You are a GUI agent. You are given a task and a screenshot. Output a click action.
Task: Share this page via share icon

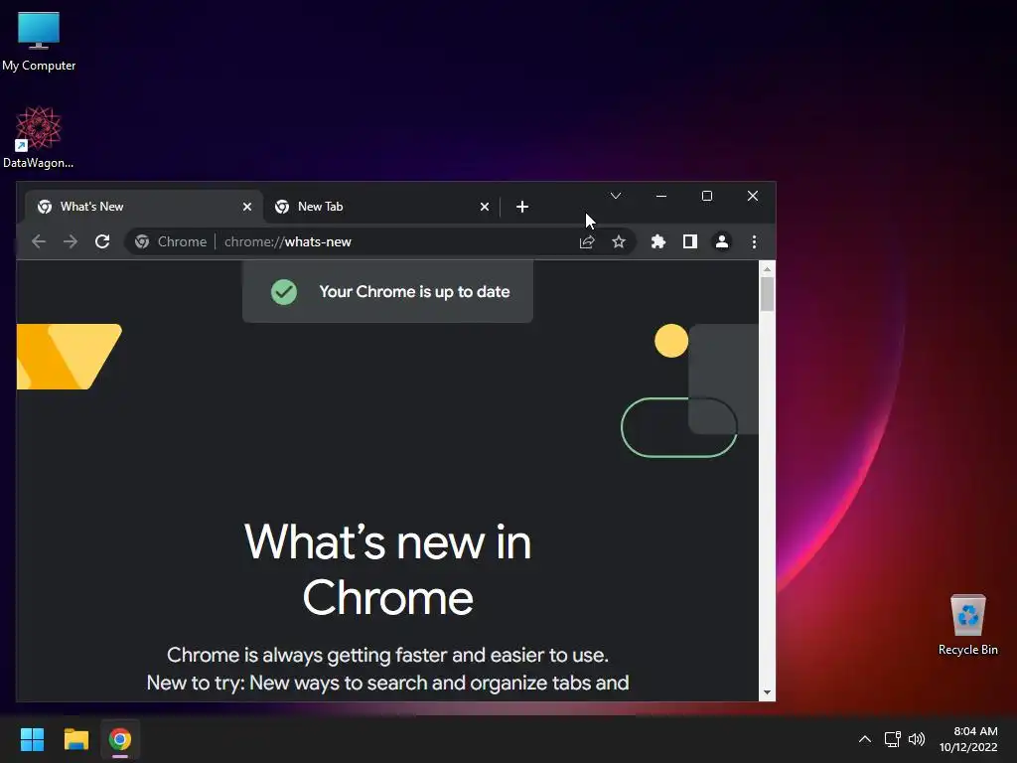[587, 242]
